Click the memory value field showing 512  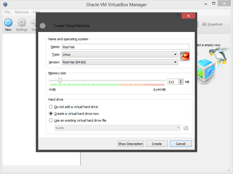coord(173,82)
